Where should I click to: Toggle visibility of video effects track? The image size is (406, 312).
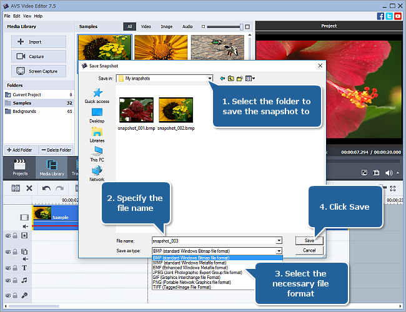(8, 236)
